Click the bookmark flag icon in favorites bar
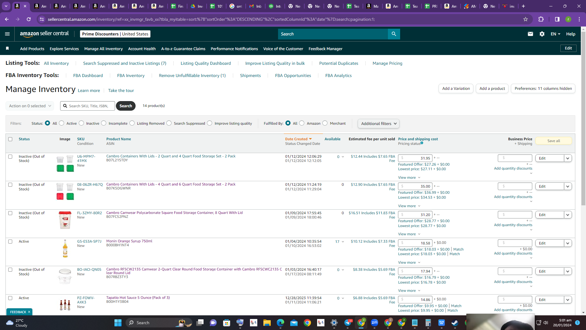586x330 pixels. [7, 48]
